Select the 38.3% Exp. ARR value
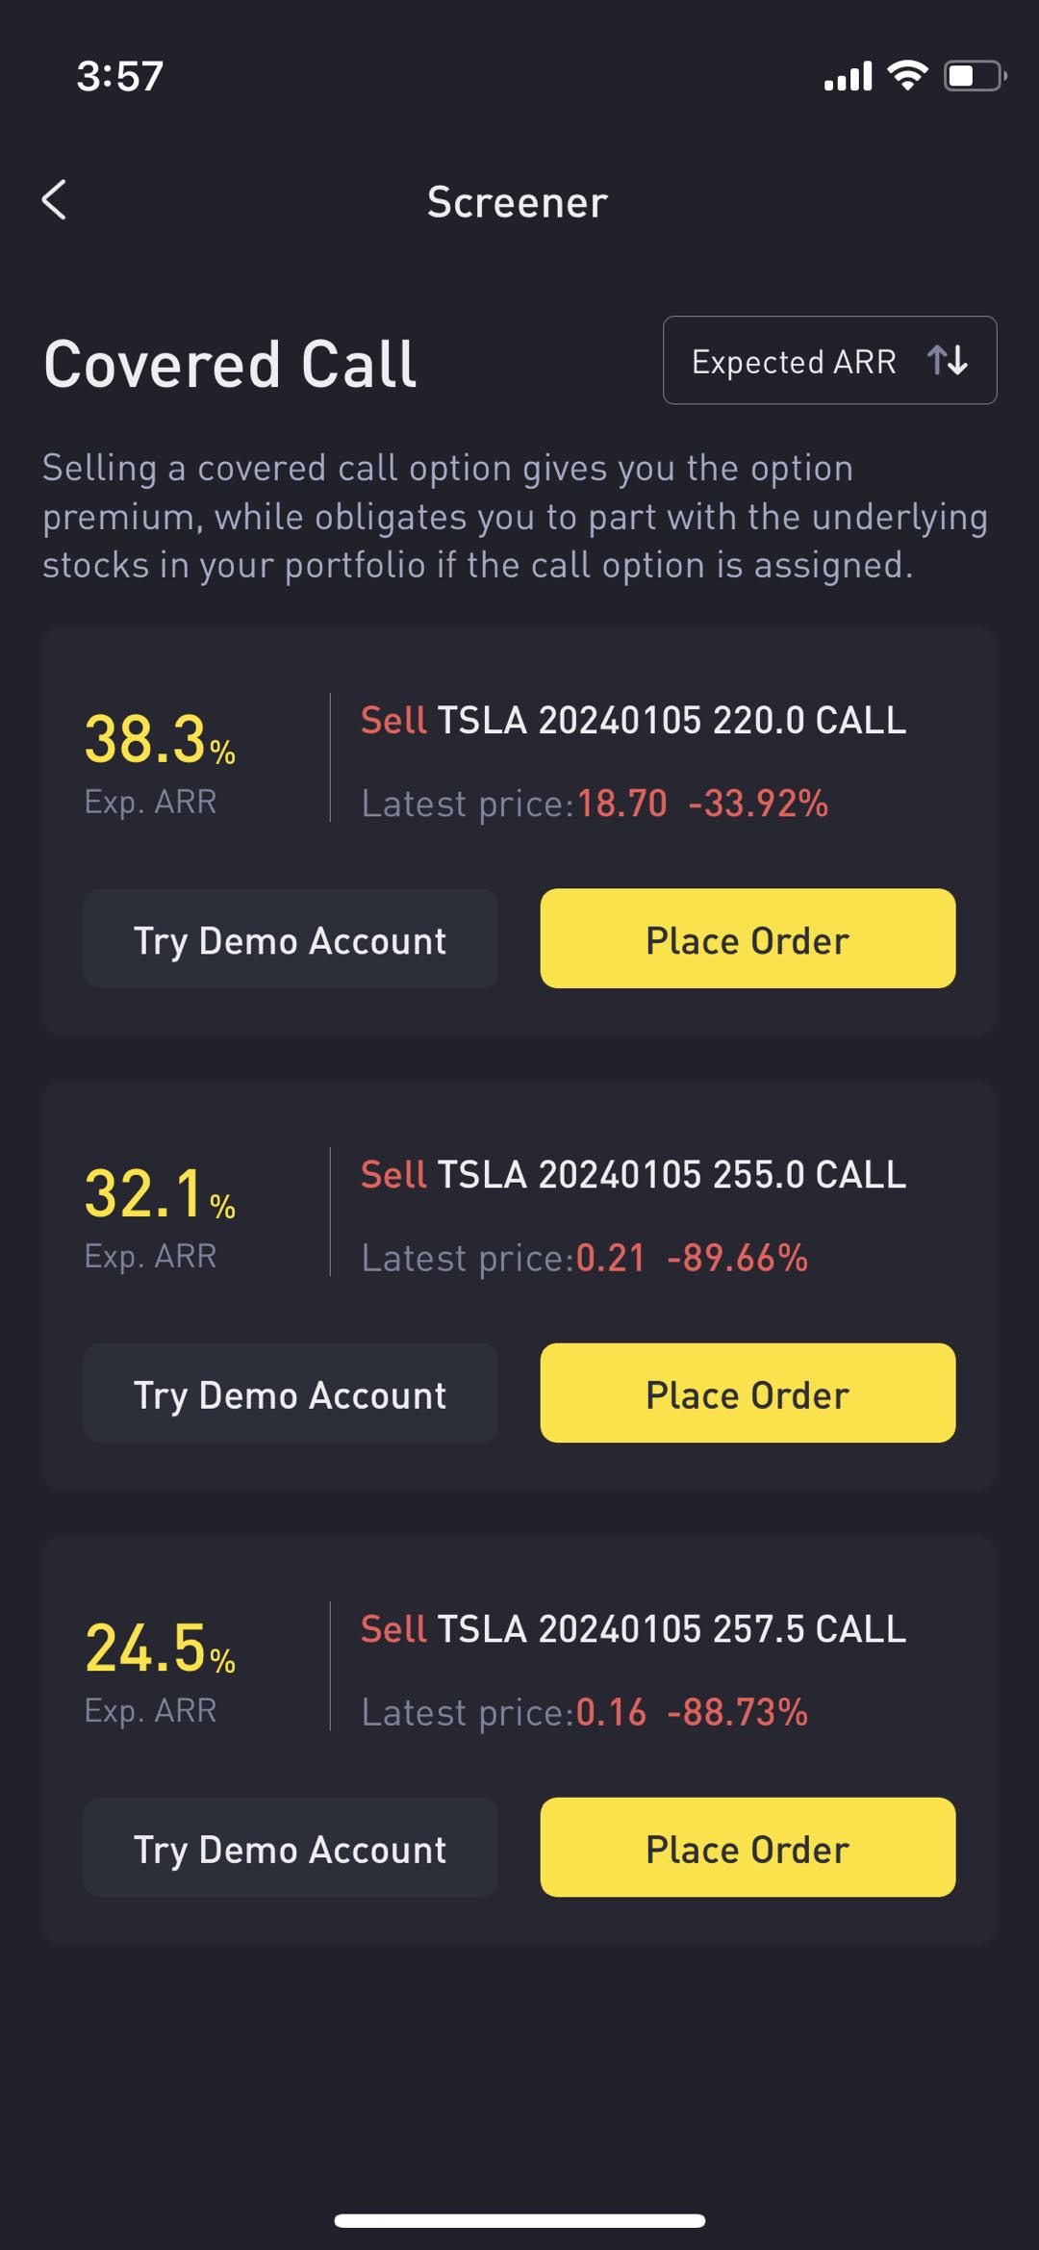Viewport: 1039px width, 2250px height. point(160,740)
